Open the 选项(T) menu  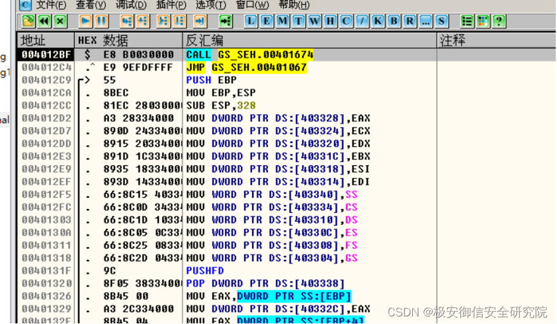210,4
